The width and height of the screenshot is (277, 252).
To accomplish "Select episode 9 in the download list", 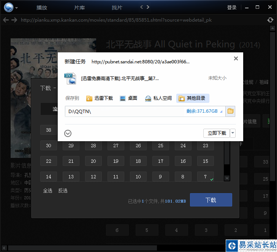I will (161, 176).
